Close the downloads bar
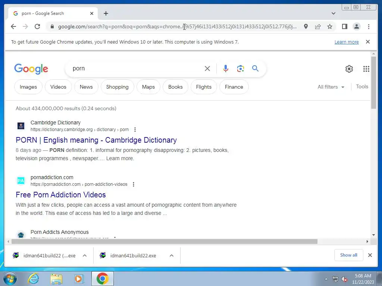Screen dimensions: 382x286 coord(370,255)
